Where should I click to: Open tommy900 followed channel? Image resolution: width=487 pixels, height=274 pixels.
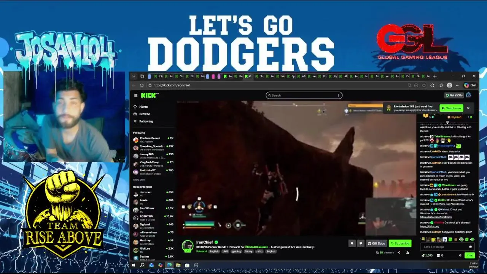coord(153,156)
